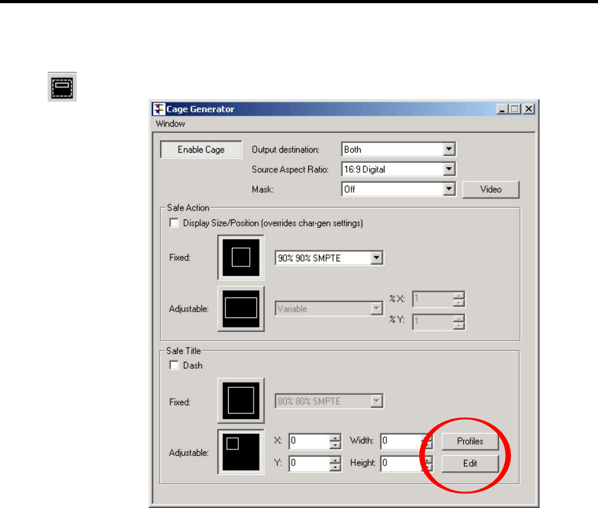Open the Window menu

tap(170, 123)
